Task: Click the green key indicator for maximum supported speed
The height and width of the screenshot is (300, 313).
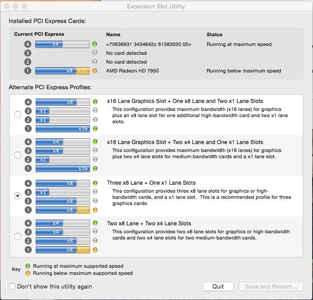Action: (28, 266)
